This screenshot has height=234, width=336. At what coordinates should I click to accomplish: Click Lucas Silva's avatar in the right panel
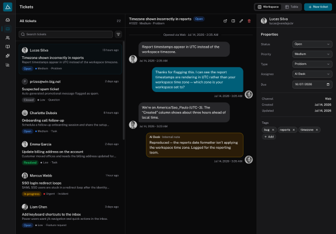pyautogui.click(x=264, y=21)
